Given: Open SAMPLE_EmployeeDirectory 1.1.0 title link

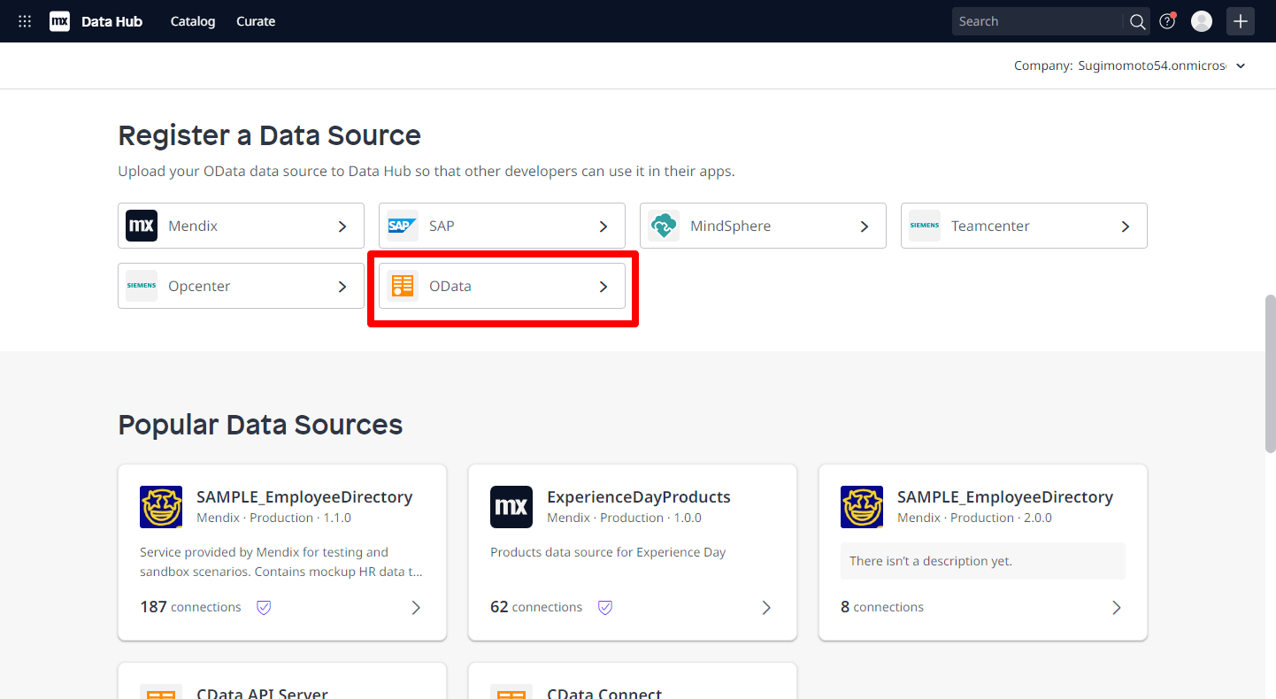Looking at the screenshot, I should [x=304, y=496].
